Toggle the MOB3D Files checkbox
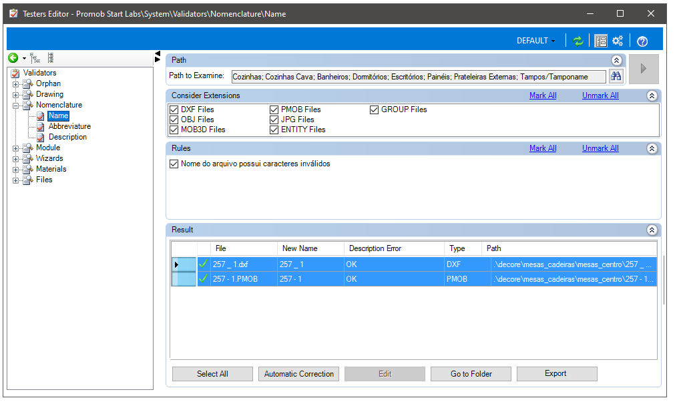Viewport: 677px width, 402px height. (174, 130)
